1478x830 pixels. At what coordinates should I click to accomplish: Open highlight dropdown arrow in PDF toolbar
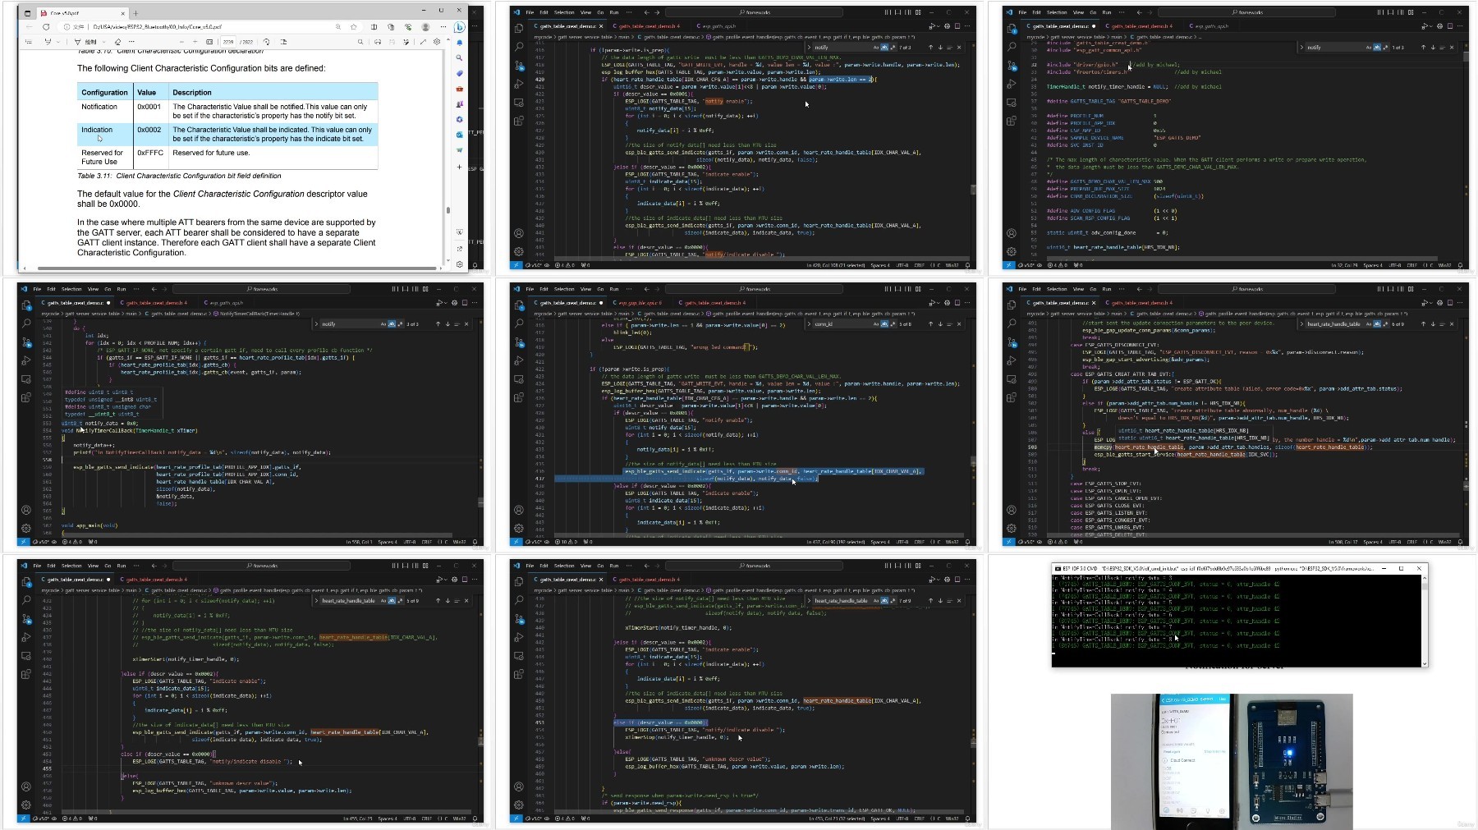coord(60,42)
